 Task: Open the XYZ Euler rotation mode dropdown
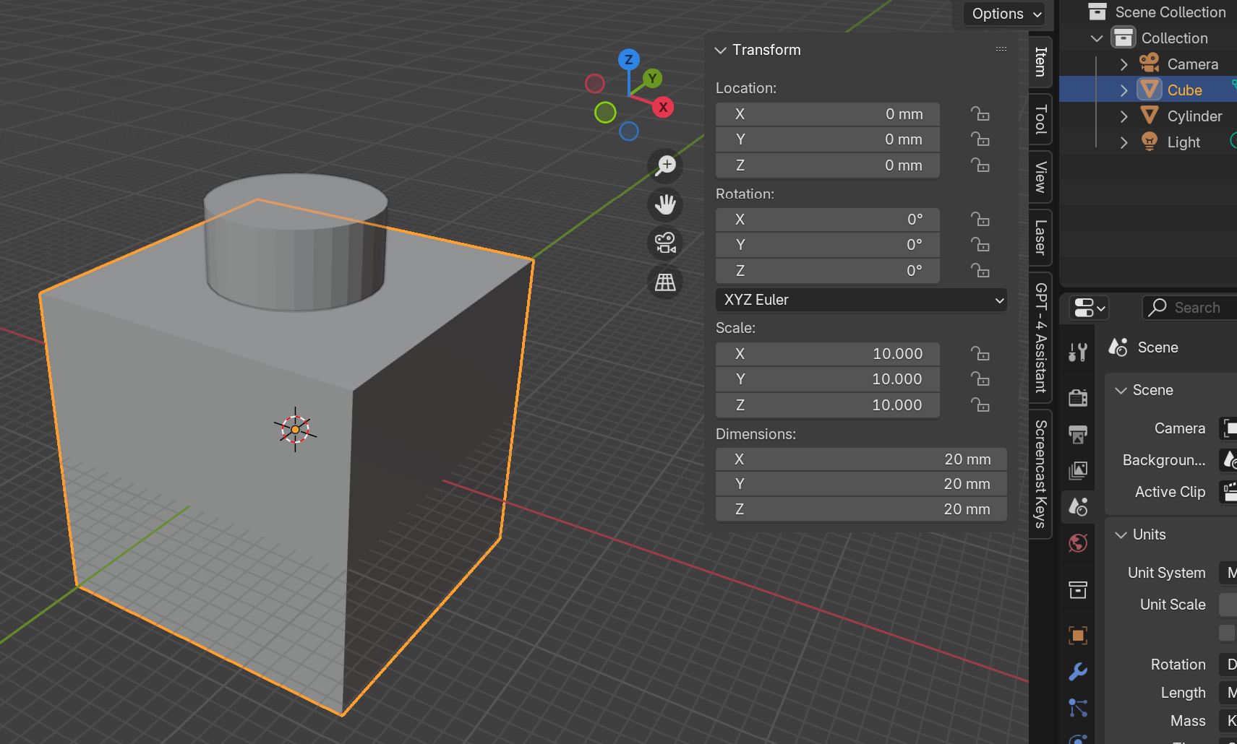click(860, 300)
